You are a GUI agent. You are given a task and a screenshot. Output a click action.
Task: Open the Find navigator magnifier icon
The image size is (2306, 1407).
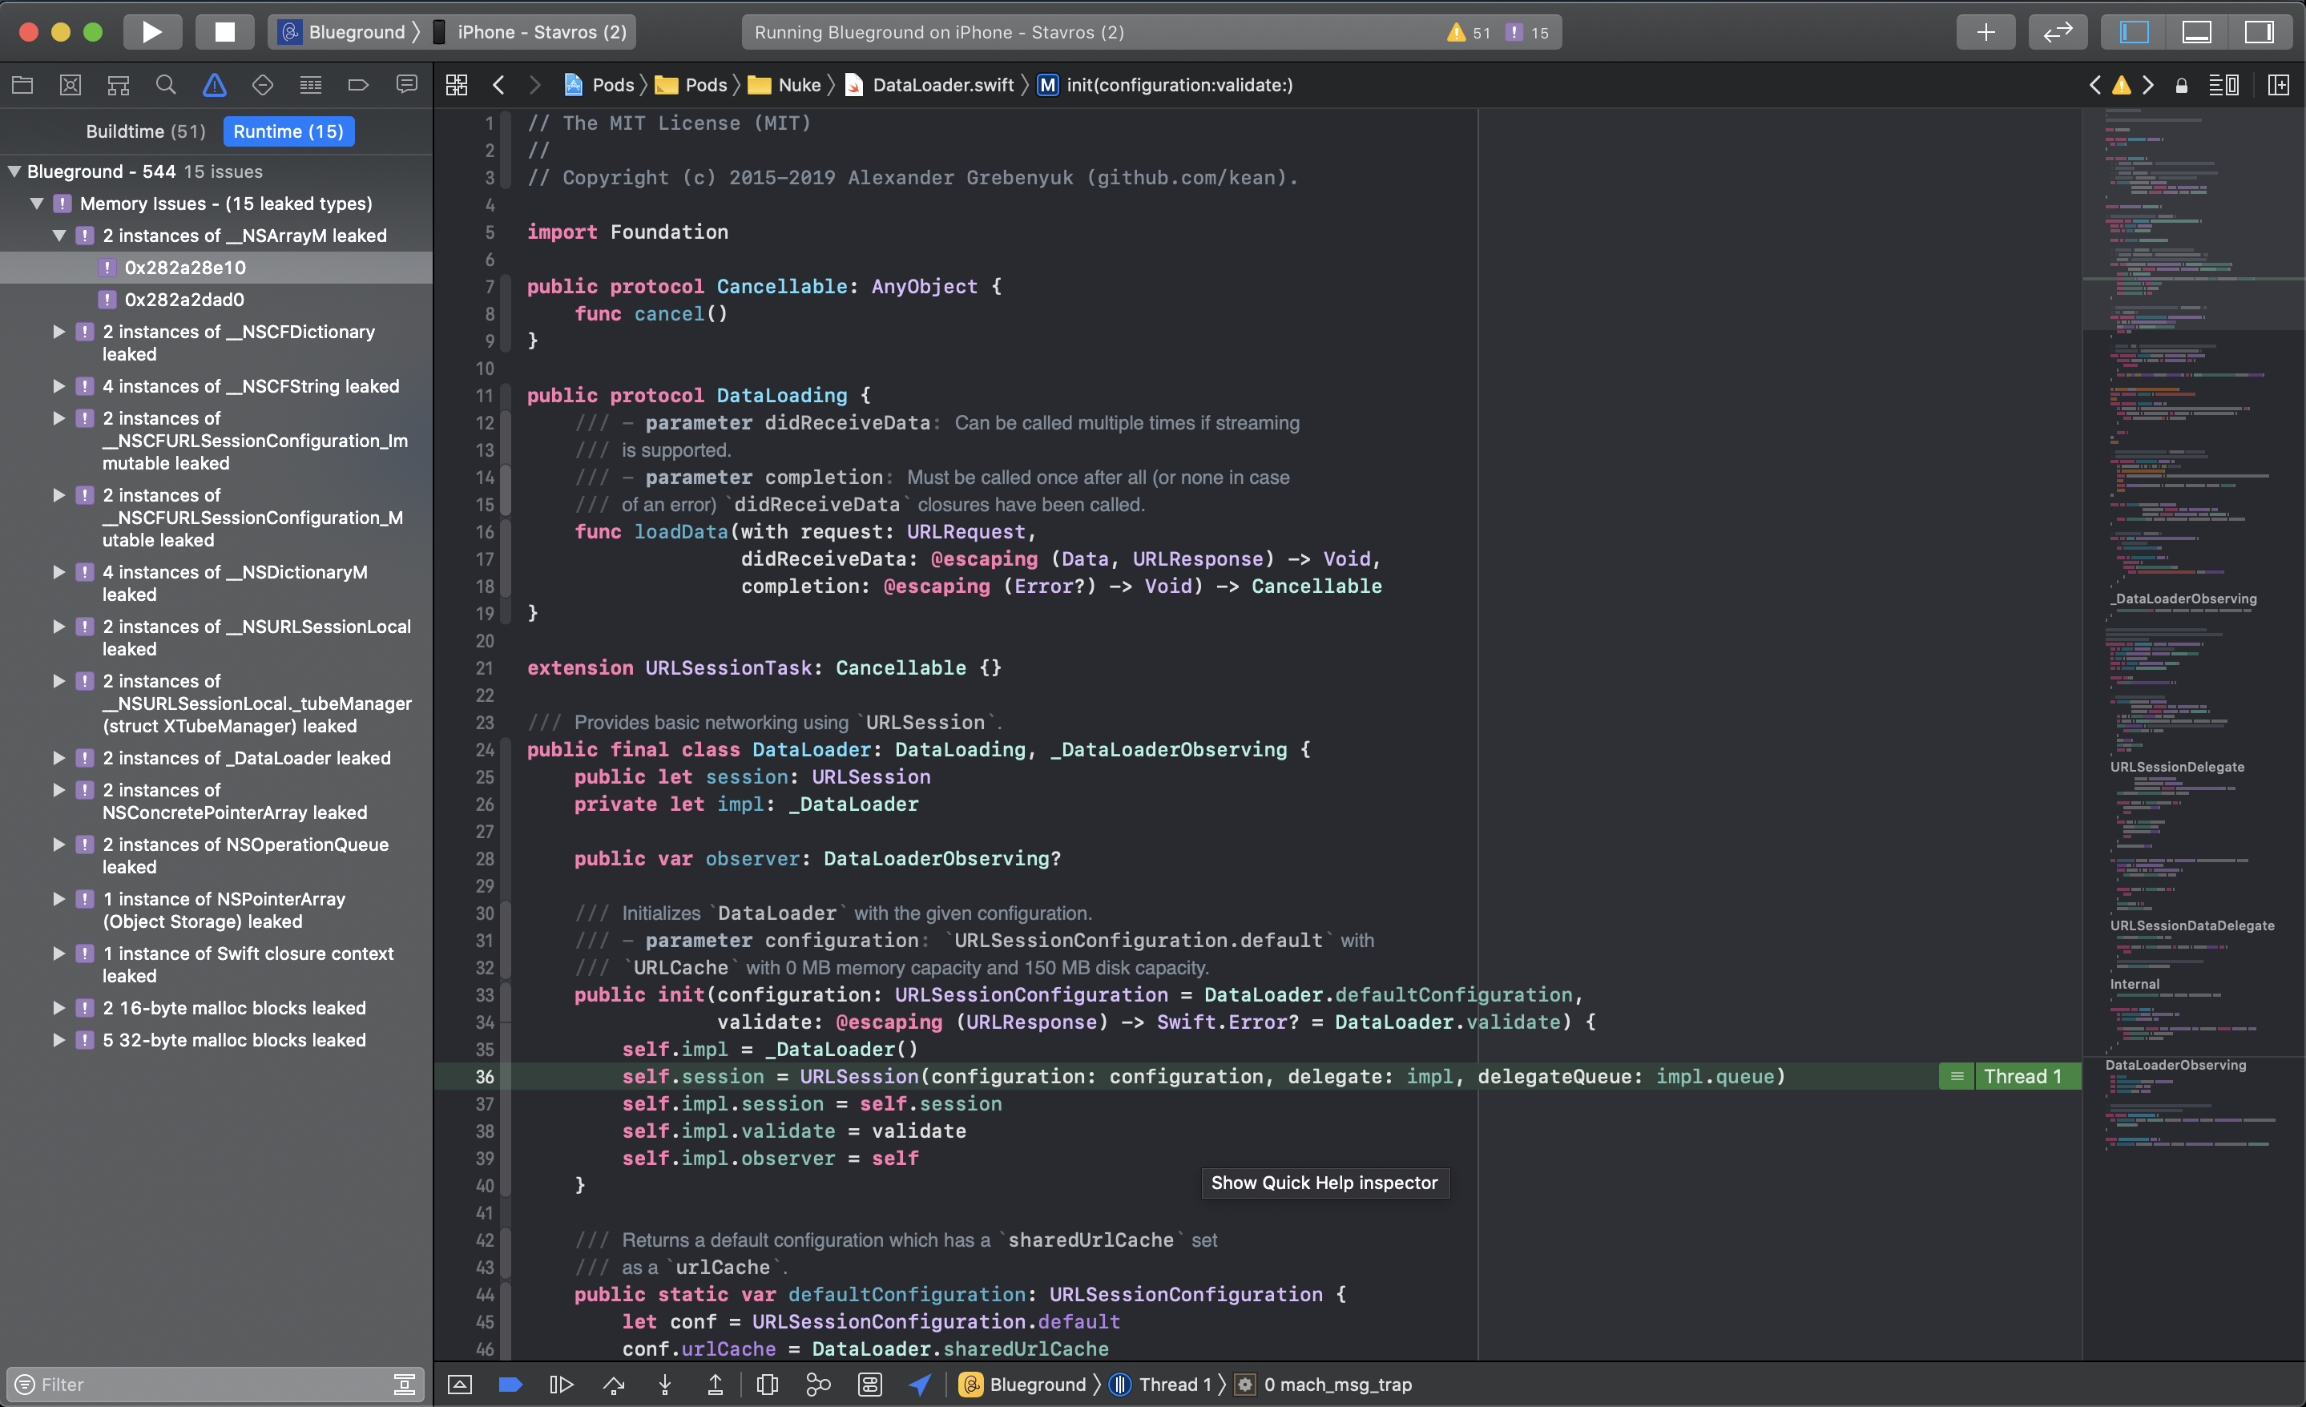pyautogui.click(x=166, y=85)
